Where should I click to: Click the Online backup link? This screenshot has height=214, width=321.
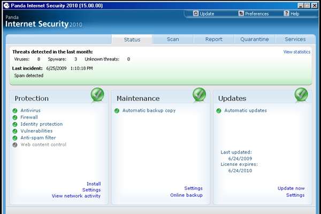point(187,195)
